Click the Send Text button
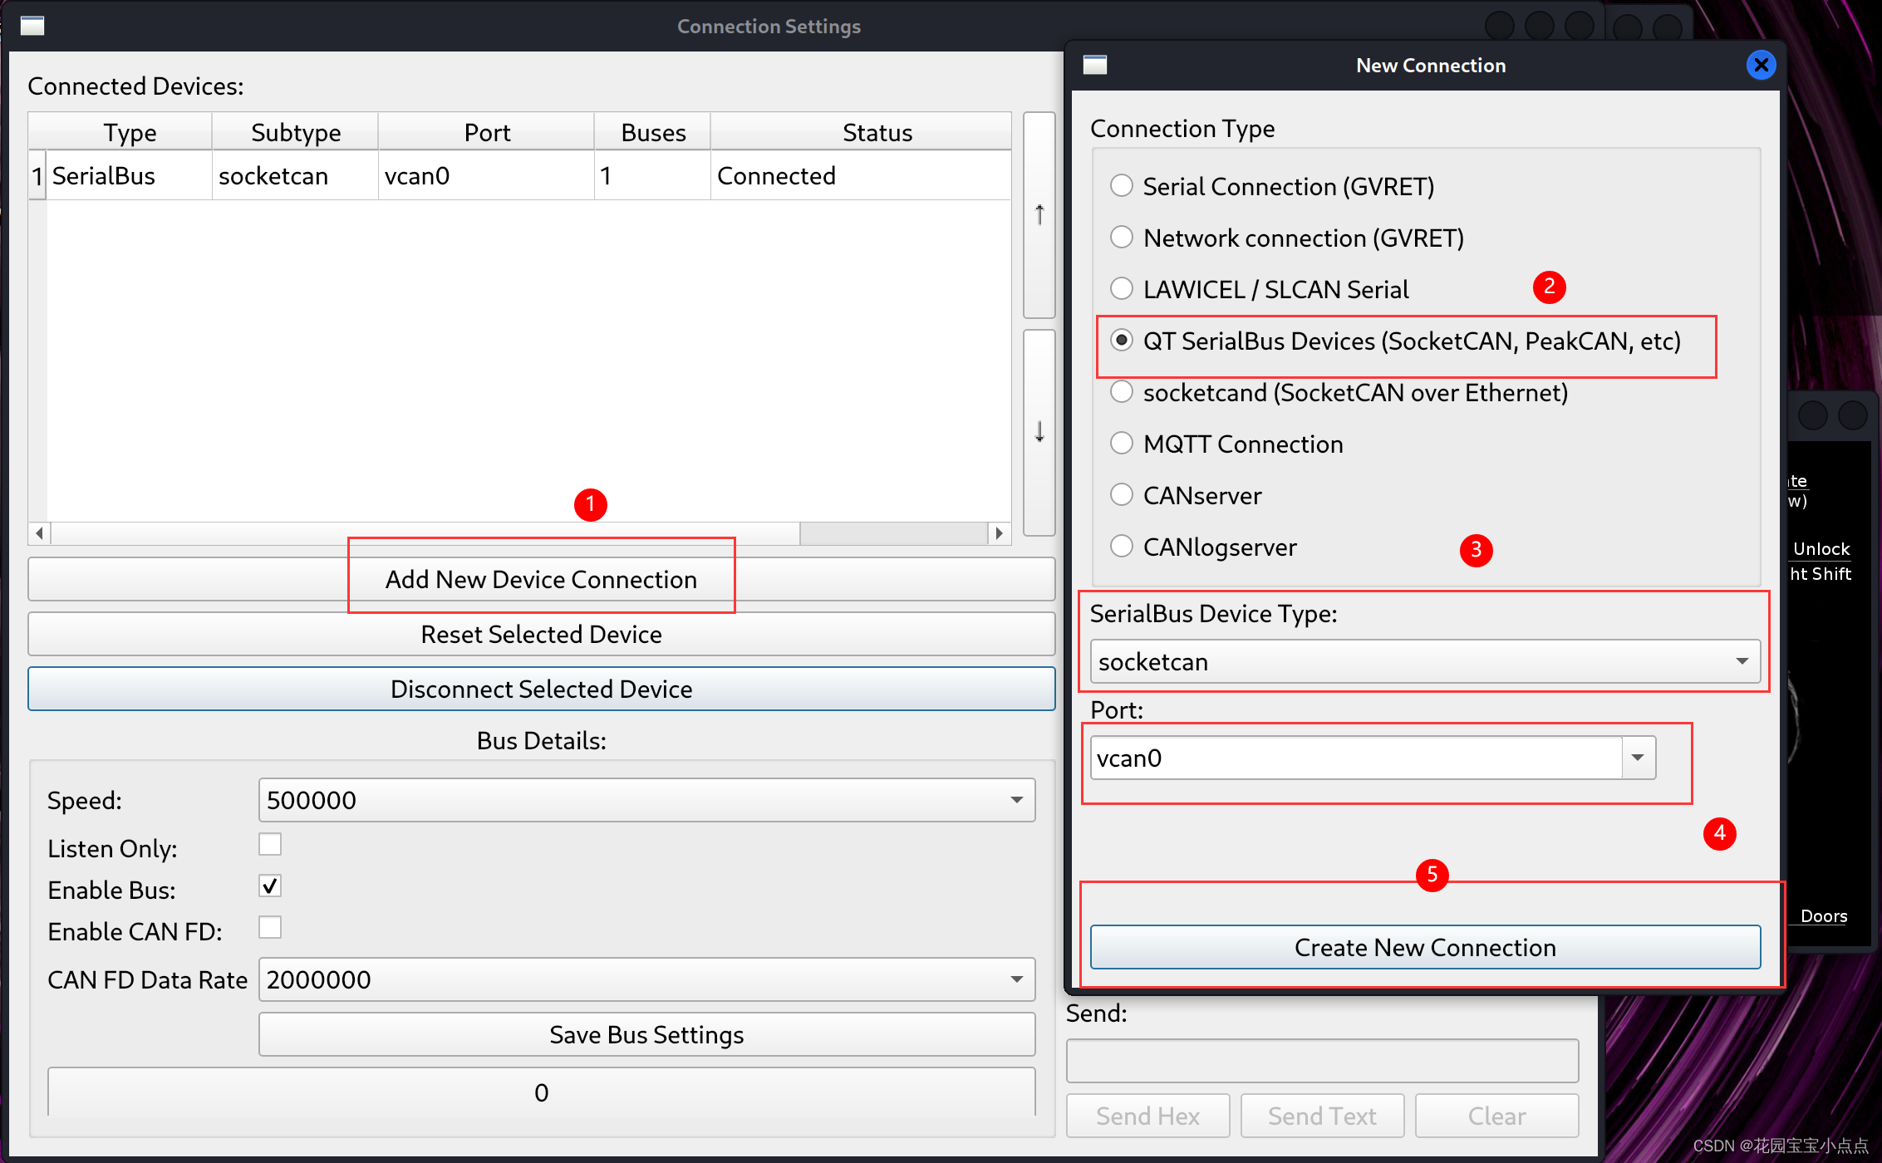This screenshot has width=1882, height=1163. click(x=1322, y=1116)
